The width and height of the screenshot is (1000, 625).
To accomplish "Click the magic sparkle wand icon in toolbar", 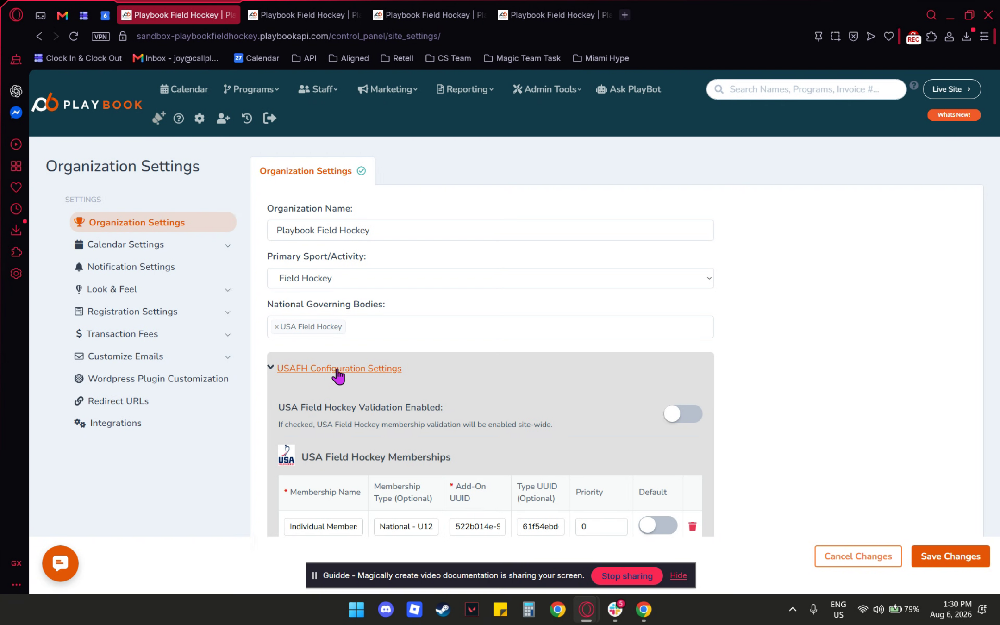I will click(x=158, y=118).
